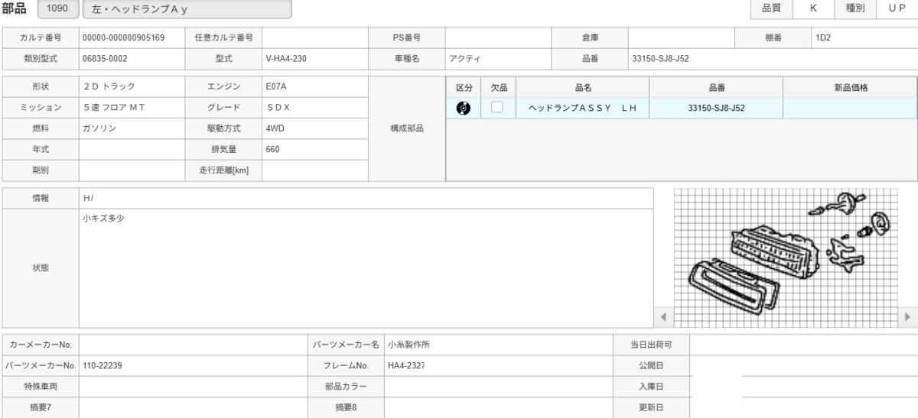The height and width of the screenshot is (418, 918).
Task: Click the 状態 text area with 小キズ多少
Action: coord(366,268)
